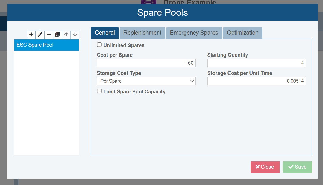The width and height of the screenshot is (323, 185).
Task: Select the Starting Quantity value field
Action: pos(256,63)
